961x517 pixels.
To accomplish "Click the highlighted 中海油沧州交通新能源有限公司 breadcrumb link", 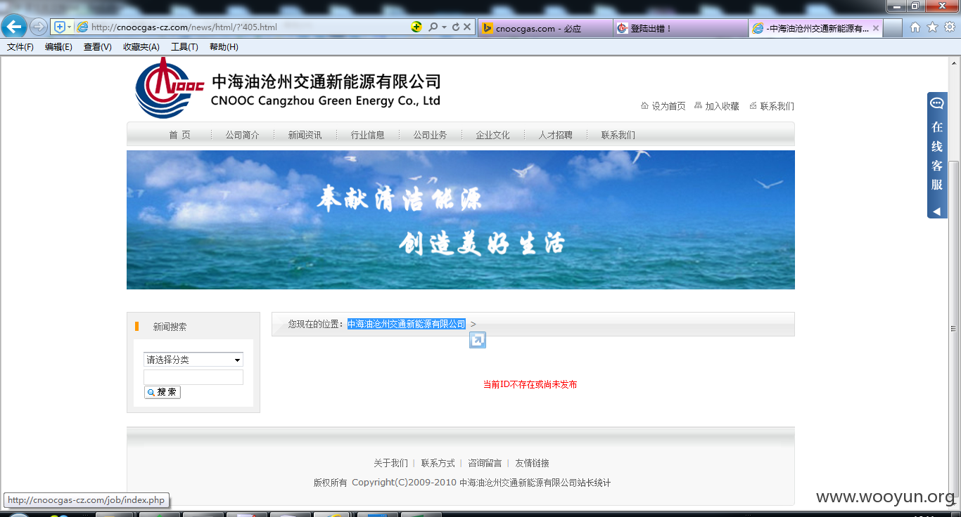I will pyautogui.click(x=407, y=324).
